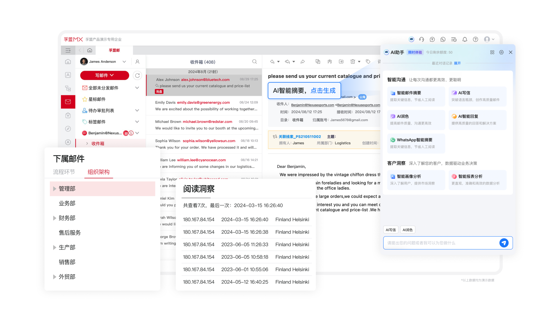Click the tag label icon in toolbar
Screen dimensions: 560x324
click(x=368, y=62)
